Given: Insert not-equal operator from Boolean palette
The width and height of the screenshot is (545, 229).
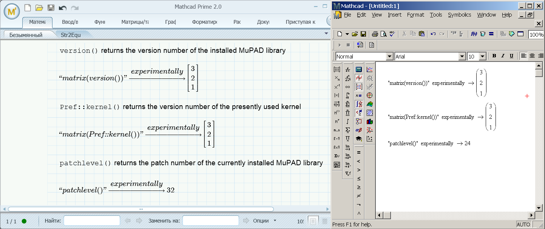Looking at the screenshot, I should (359, 196).
